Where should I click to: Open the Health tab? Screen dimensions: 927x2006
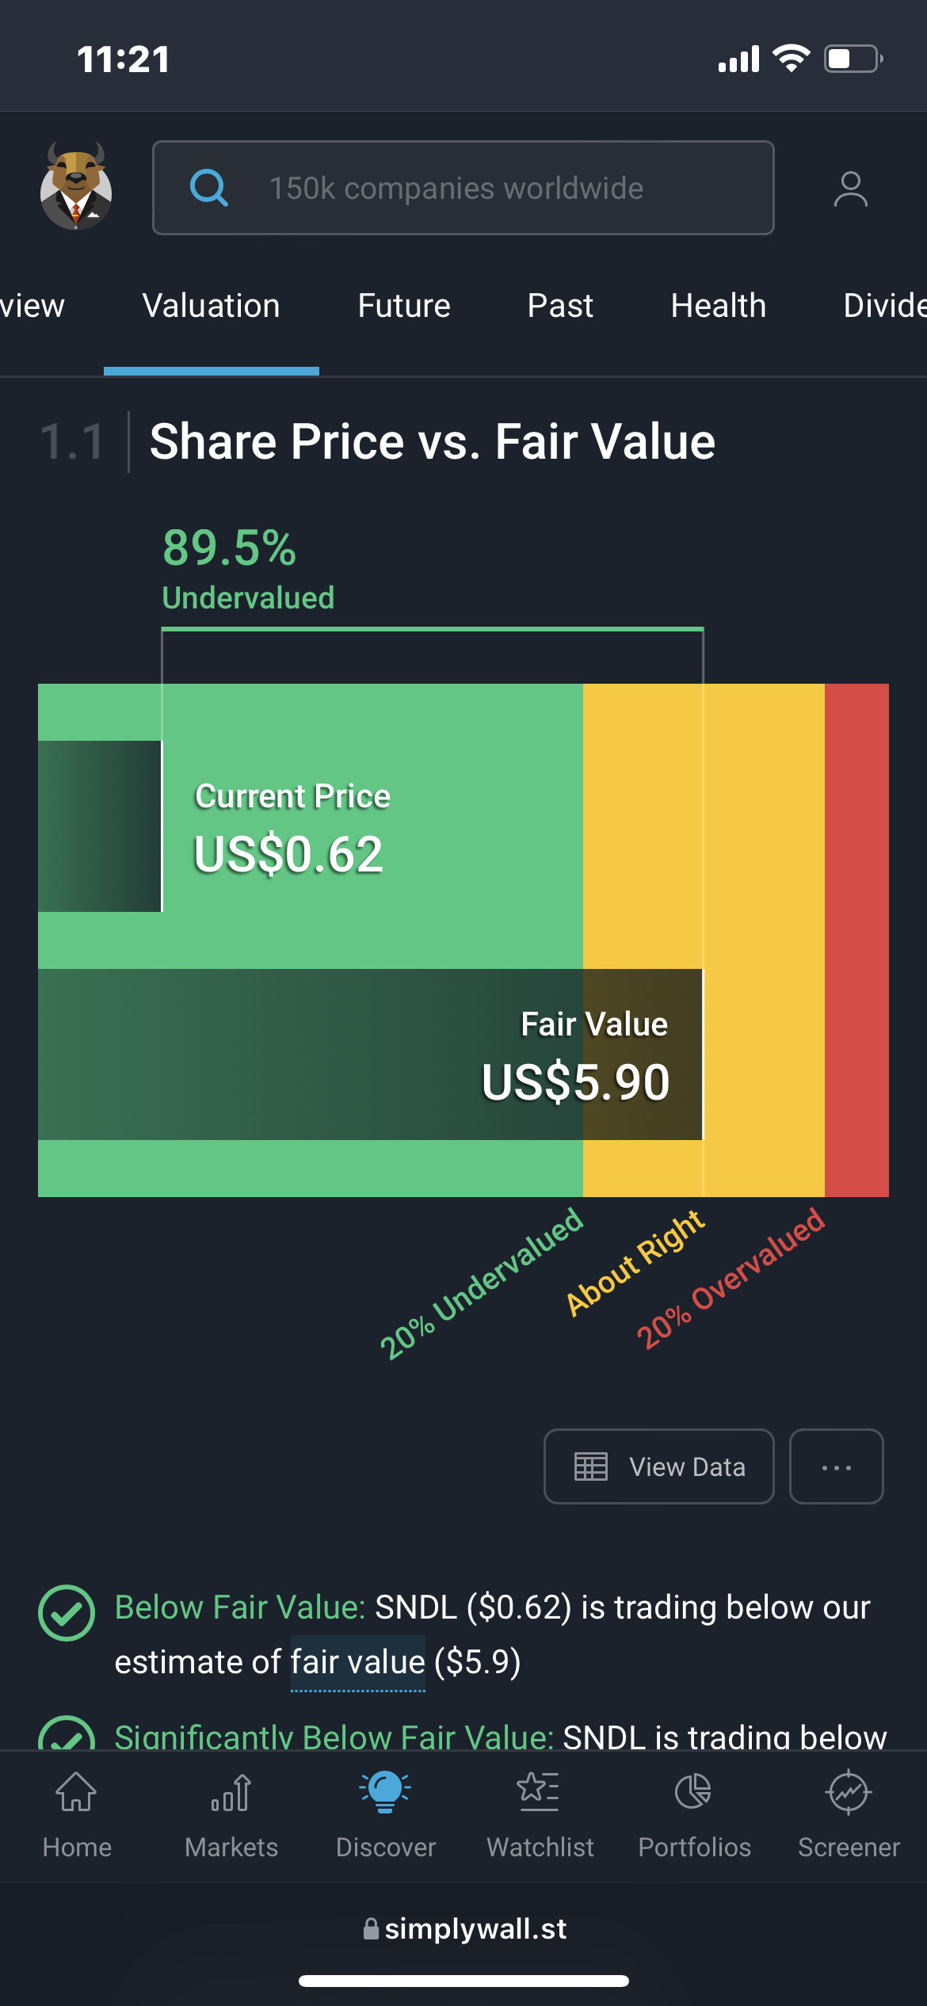point(719,306)
